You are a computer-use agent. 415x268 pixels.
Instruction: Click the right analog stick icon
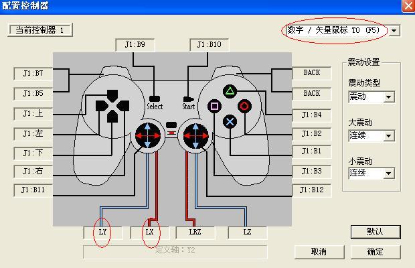coord(196,135)
